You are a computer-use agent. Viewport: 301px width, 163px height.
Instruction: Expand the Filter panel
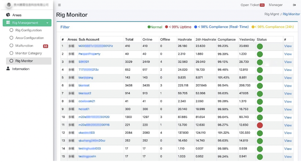(65, 27)
